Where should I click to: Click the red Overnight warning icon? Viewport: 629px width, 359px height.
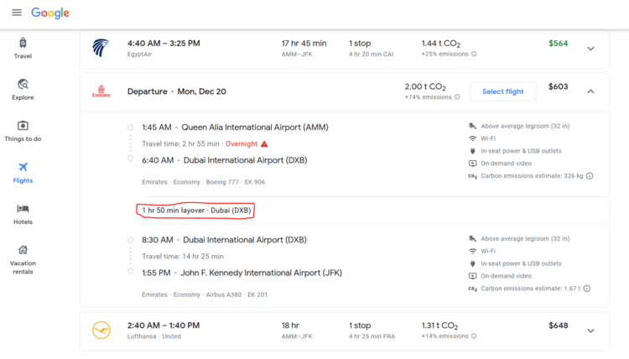[x=265, y=143]
